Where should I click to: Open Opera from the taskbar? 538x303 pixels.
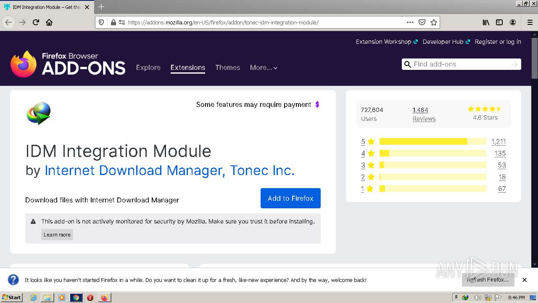click(x=90, y=298)
